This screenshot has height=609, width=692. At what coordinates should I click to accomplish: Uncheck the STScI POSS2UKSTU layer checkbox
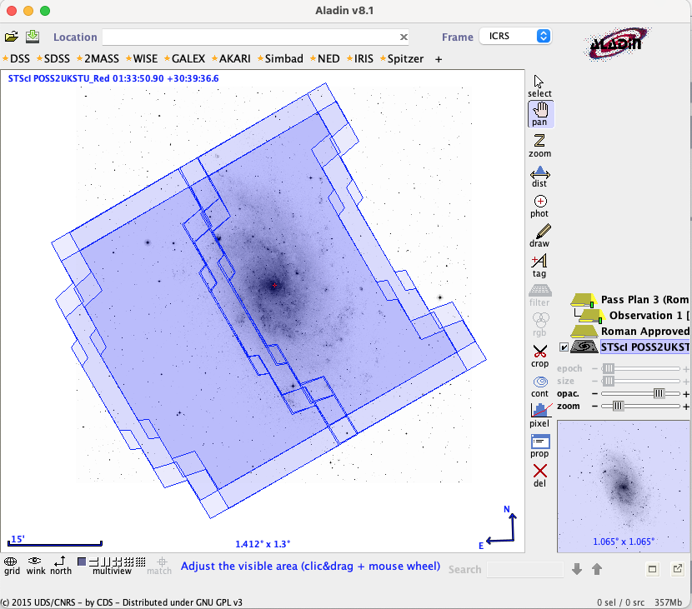564,347
